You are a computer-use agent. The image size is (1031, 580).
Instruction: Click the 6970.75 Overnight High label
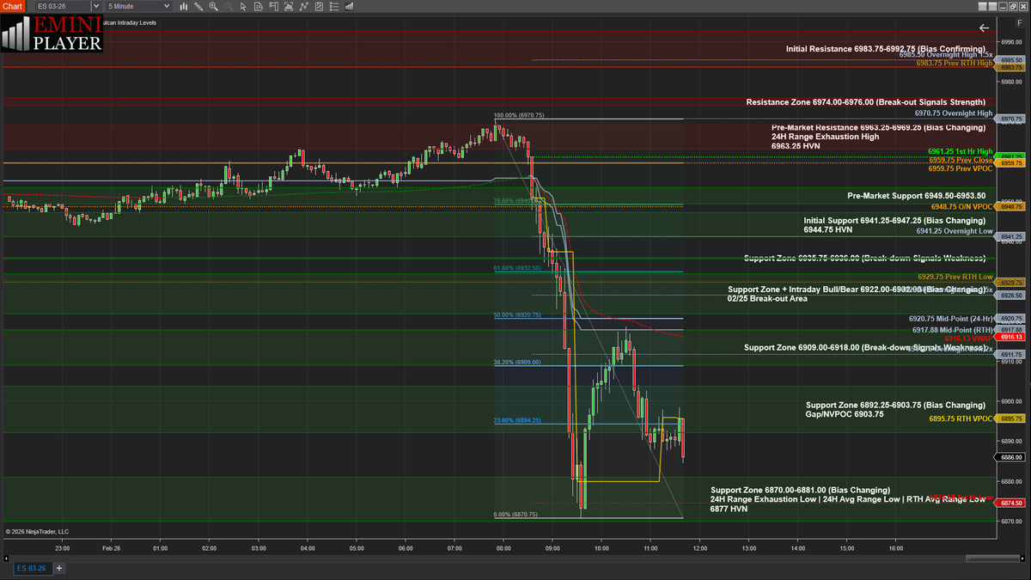pos(954,113)
